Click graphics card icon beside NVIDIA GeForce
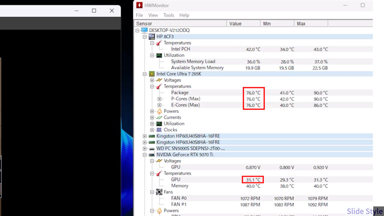 (x=152, y=155)
